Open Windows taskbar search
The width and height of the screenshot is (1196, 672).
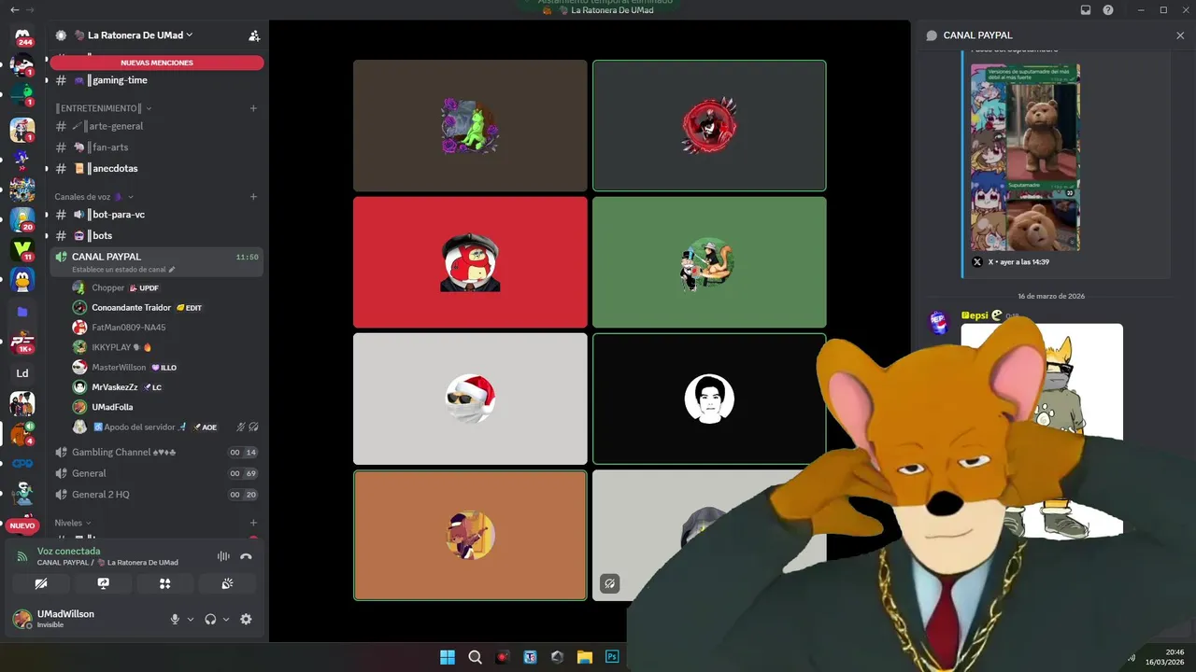click(475, 657)
